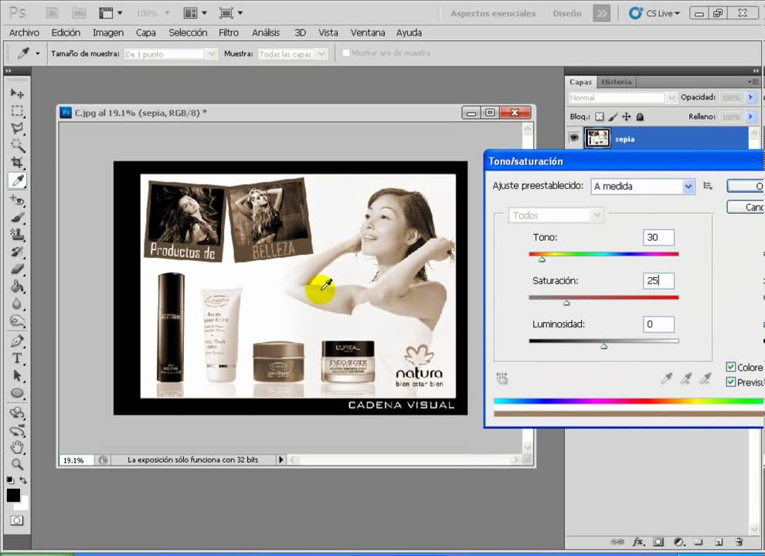Select the Rectangular Marquee tool
The width and height of the screenshot is (765, 556).
[17, 110]
